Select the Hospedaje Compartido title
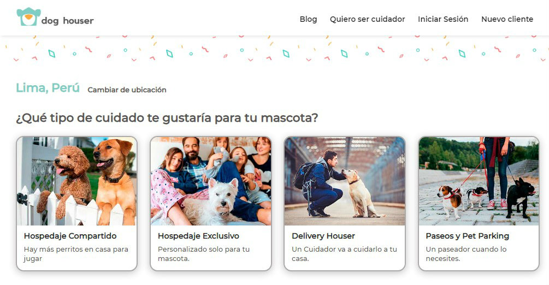Viewport: 549px width, 285px height. pyautogui.click(x=70, y=236)
